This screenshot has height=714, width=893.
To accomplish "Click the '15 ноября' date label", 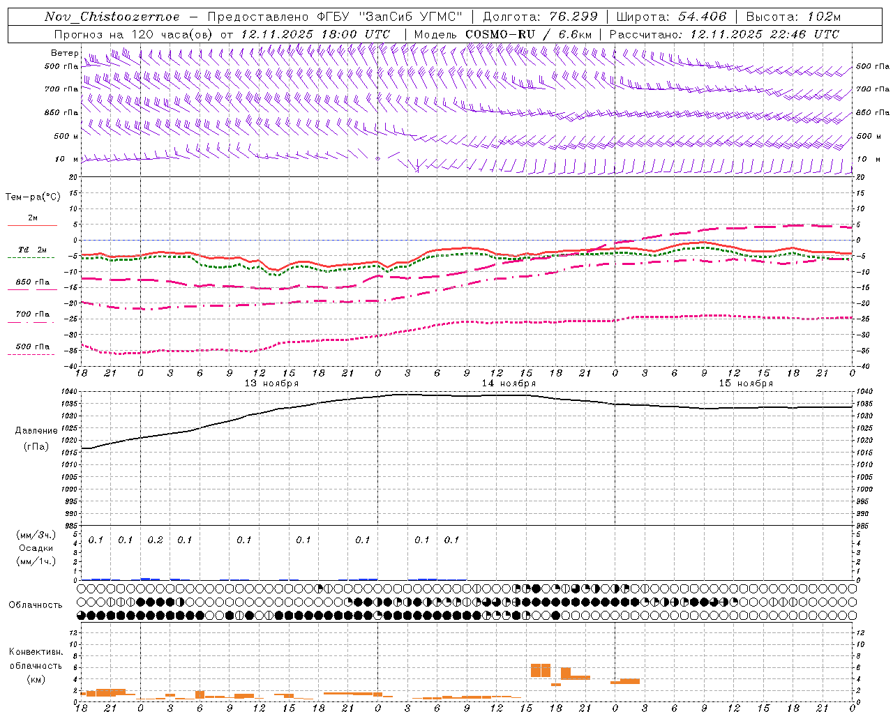I will click(746, 383).
